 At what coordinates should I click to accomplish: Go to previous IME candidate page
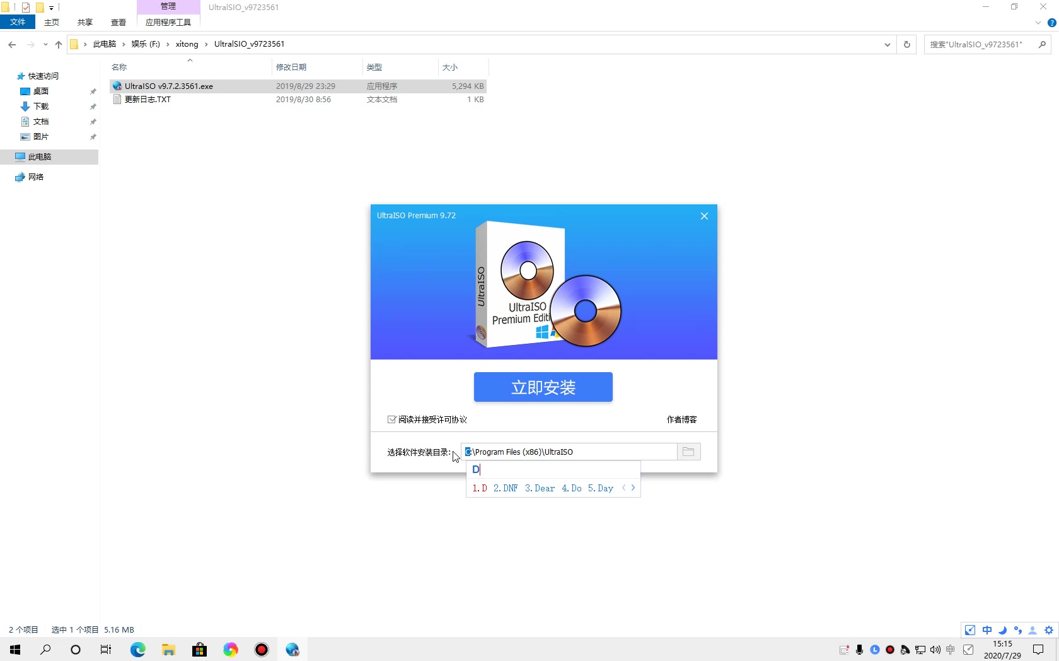623,488
